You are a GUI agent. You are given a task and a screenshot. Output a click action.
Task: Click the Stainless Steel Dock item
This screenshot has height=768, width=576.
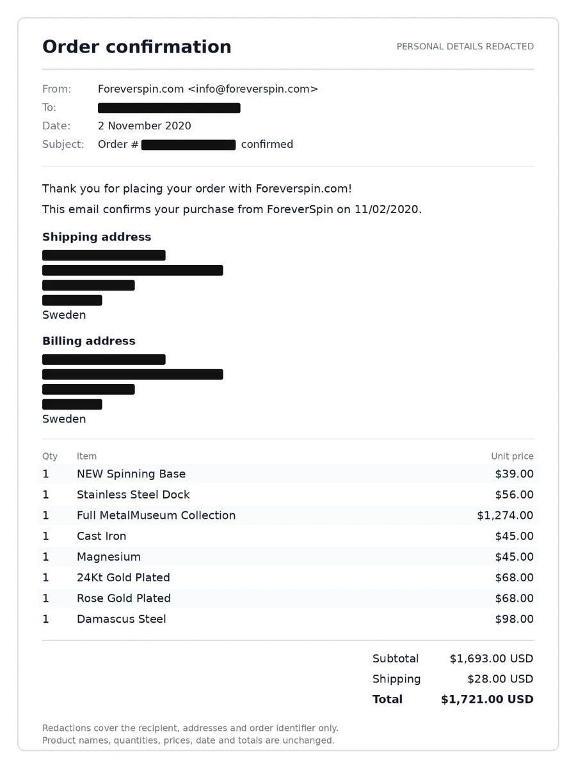133,495
